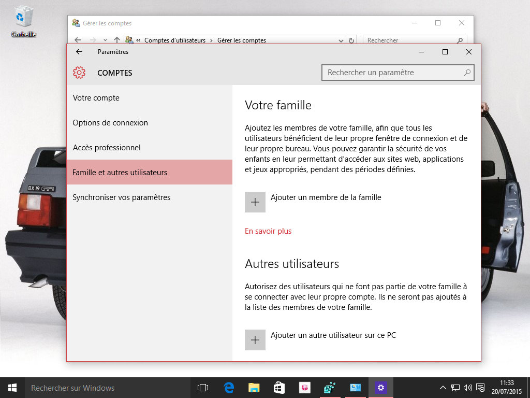Open the COMPTES settings gear icon
Viewport: 530px width, 398px height.
point(79,73)
